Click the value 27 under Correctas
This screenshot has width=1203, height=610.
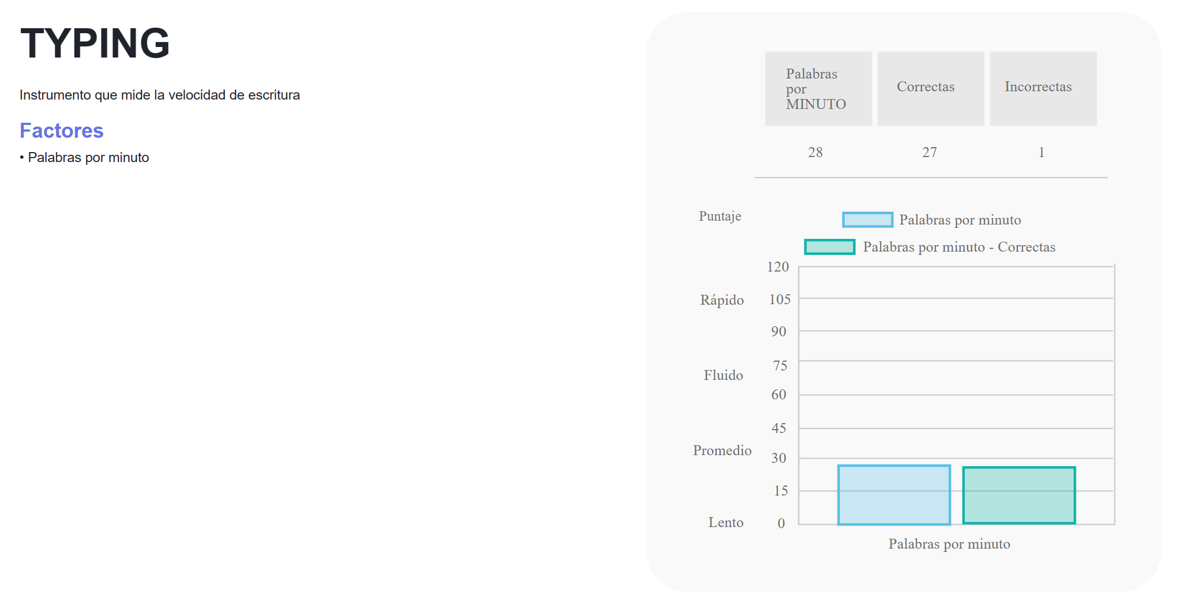(929, 153)
